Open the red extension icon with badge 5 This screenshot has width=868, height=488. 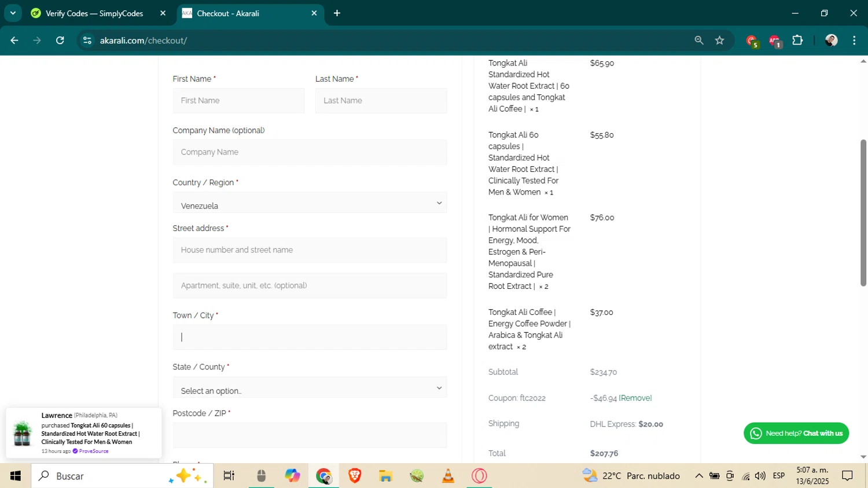click(752, 41)
